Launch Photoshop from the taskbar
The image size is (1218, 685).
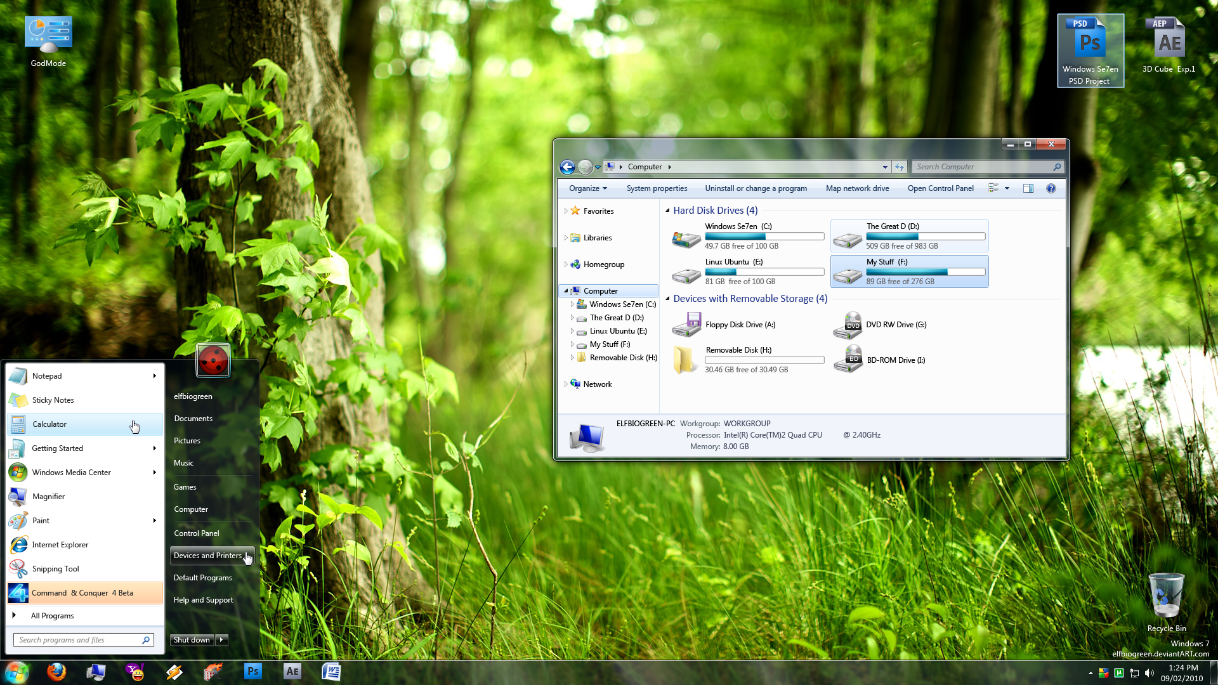click(253, 672)
